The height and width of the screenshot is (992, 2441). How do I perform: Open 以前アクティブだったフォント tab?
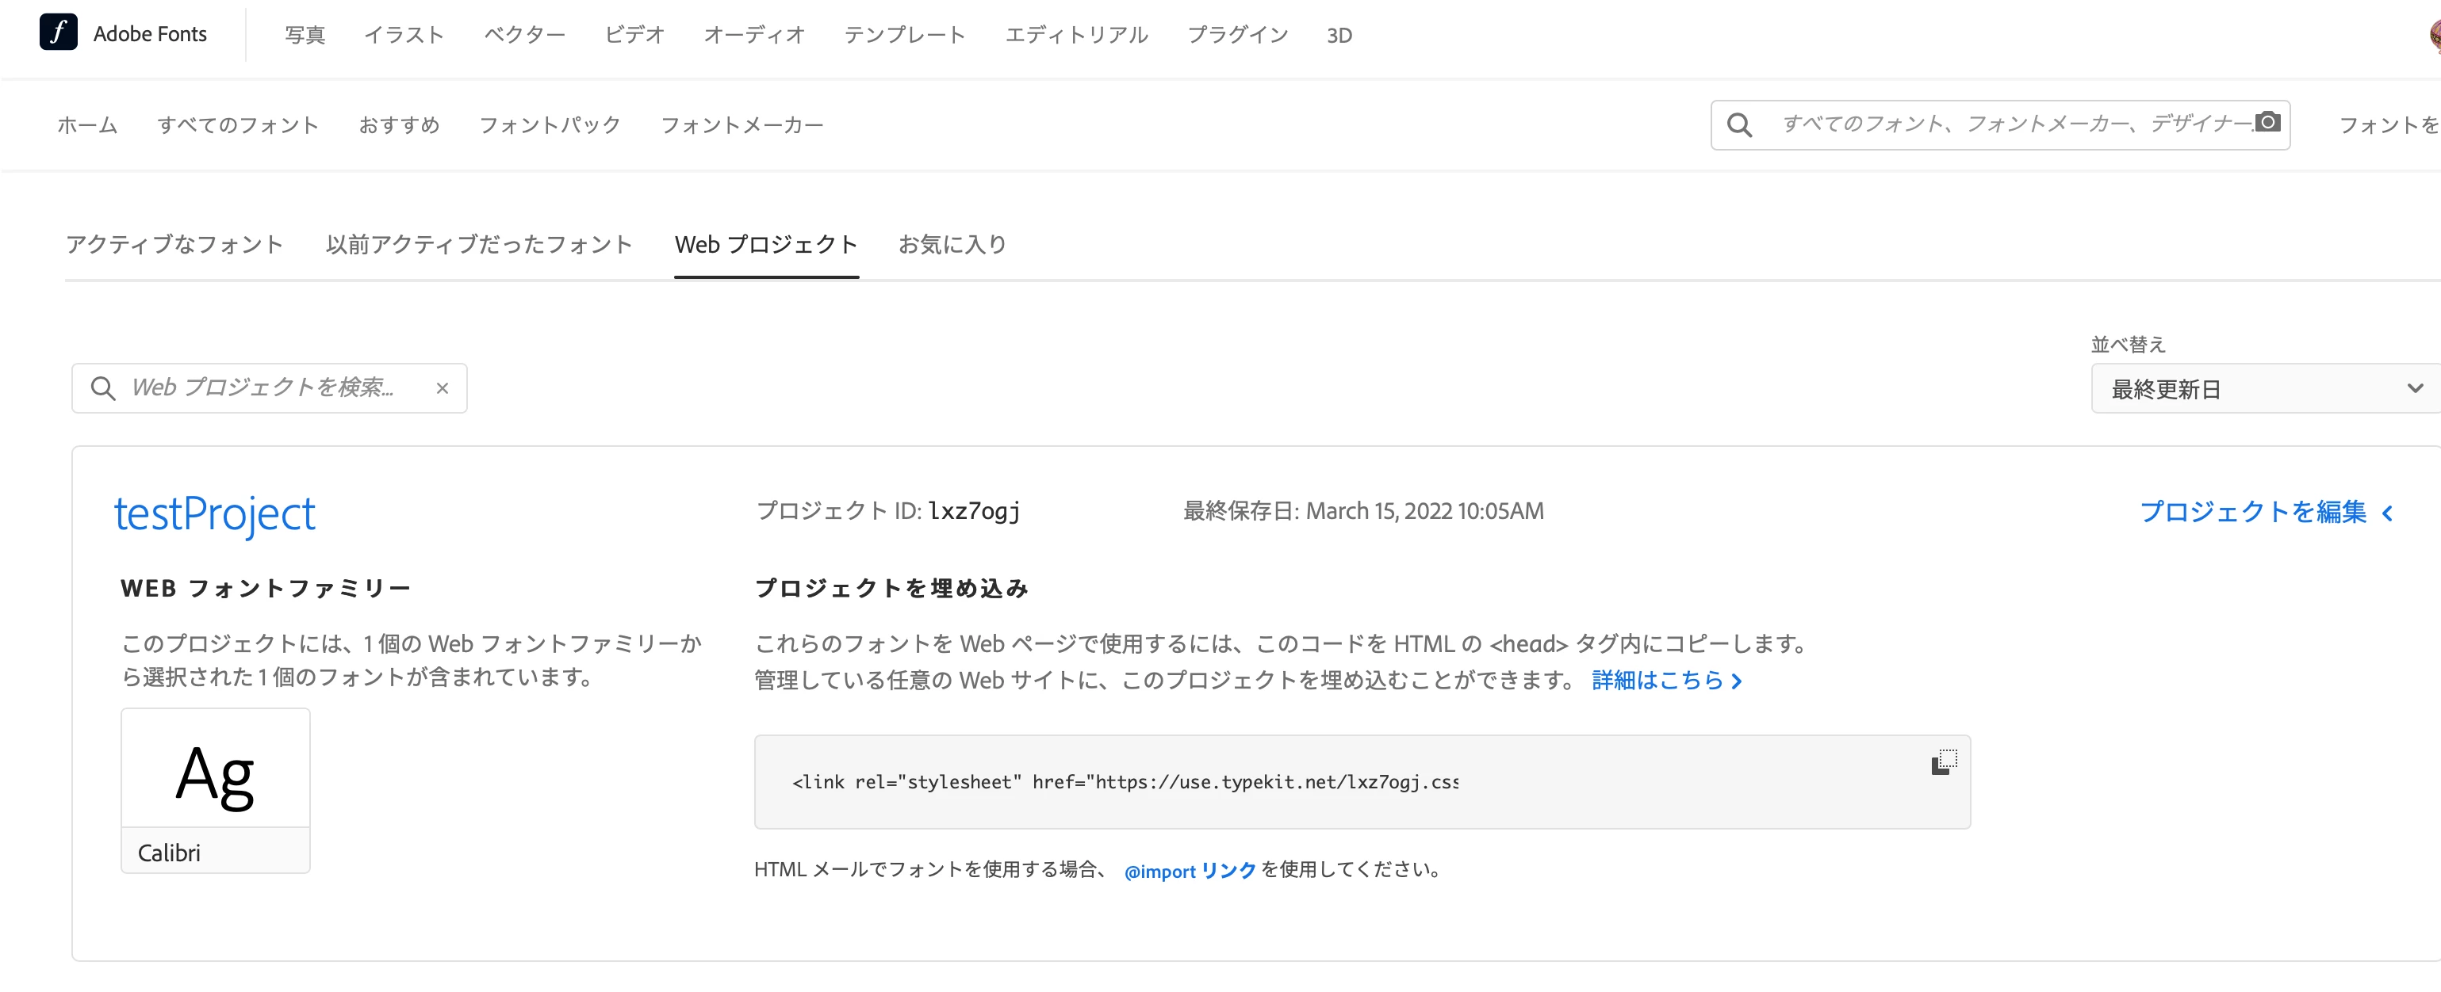pyautogui.click(x=478, y=244)
